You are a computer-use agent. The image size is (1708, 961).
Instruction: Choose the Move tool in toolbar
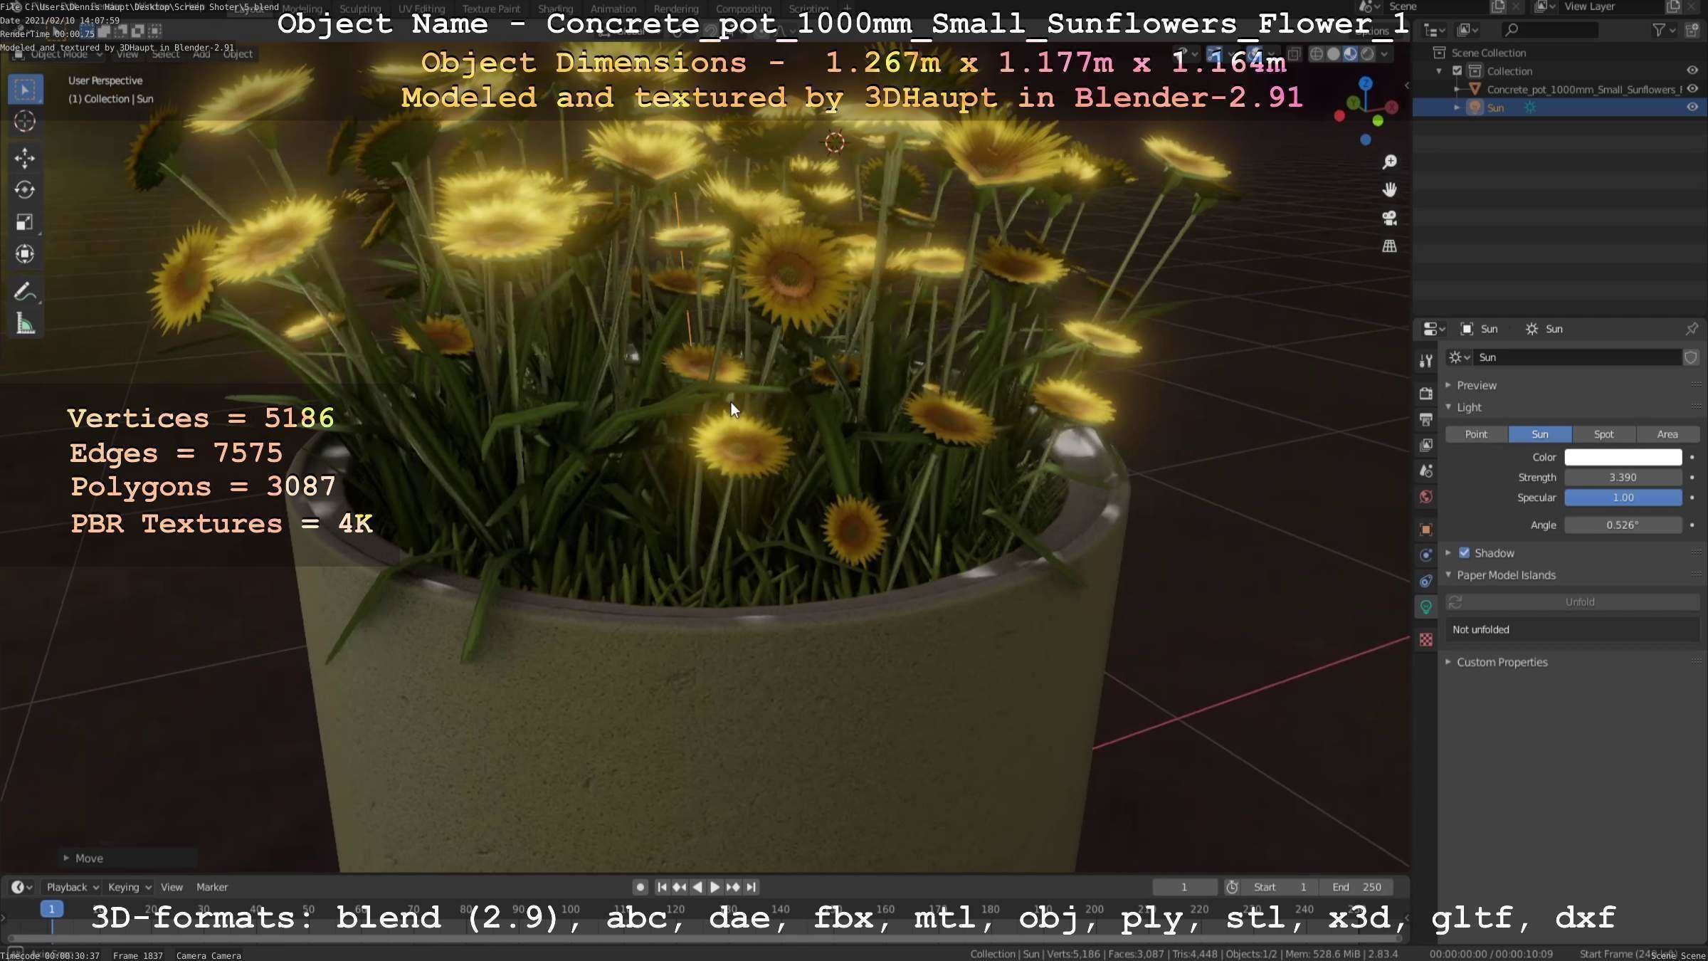(x=25, y=158)
